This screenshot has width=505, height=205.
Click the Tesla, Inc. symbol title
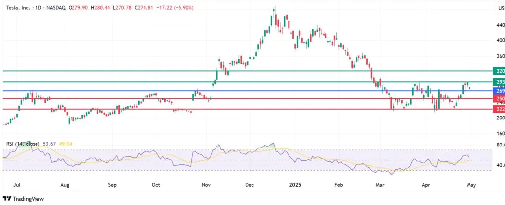[x=18, y=8]
